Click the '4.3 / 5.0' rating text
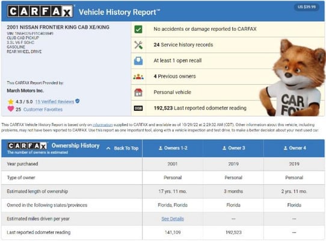 click(x=24, y=102)
